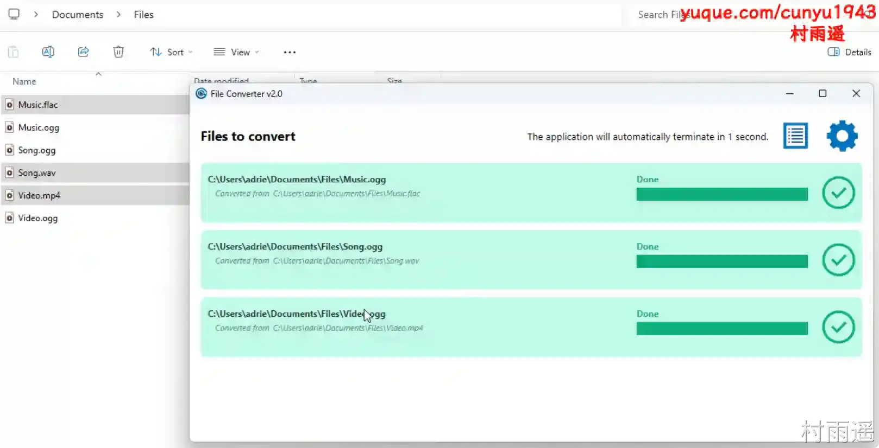This screenshot has width=879, height=448.
Task: Click 'Converted from' Song.wav source path
Action: 317,261
